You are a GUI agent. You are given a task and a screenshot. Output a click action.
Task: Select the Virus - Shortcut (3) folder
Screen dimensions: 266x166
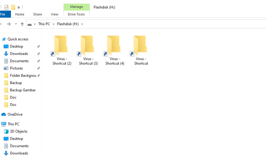coord(88,50)
